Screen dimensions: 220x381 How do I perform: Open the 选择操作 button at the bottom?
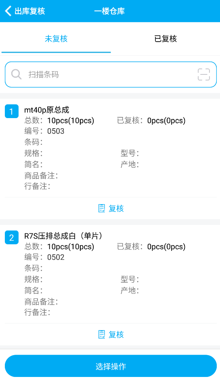[x=111, y=366]
